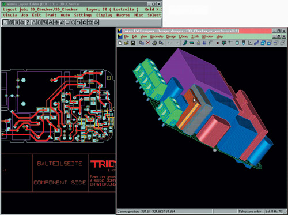Open the File menu in EM Designer
Screen dimensions: 288x215
pos(126,36)
